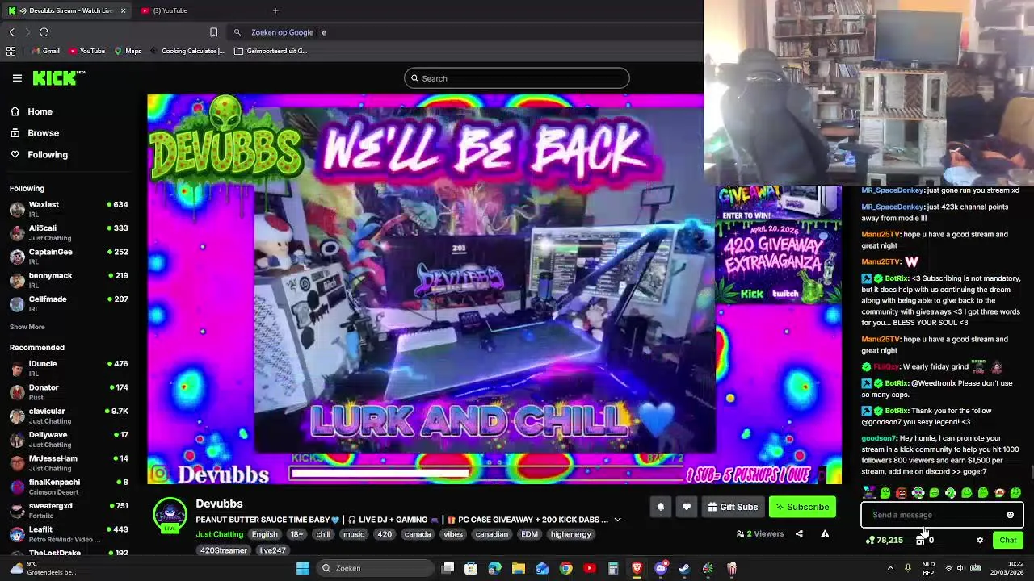Open Windows Start button

[x=303, y=568]
